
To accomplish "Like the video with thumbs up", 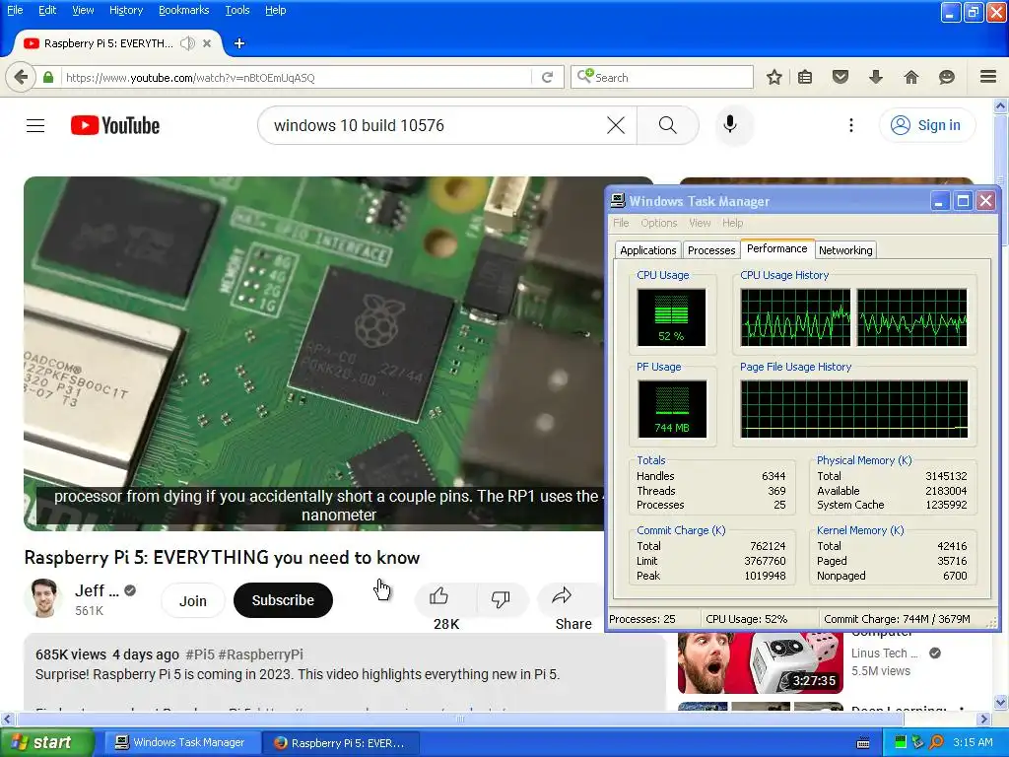I will click(x=438, y=596).
